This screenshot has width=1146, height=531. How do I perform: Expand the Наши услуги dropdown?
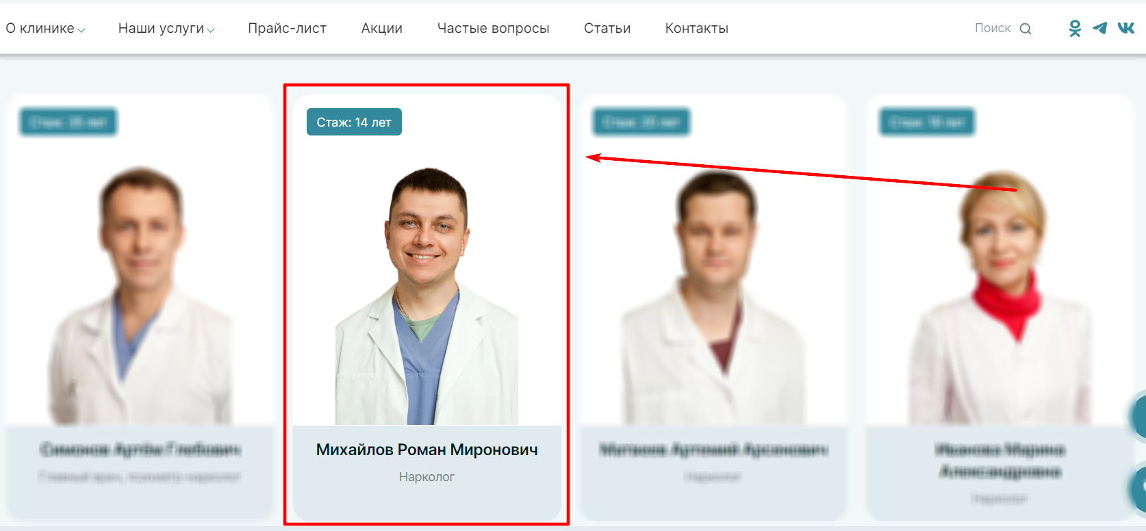tap(166, 28)
